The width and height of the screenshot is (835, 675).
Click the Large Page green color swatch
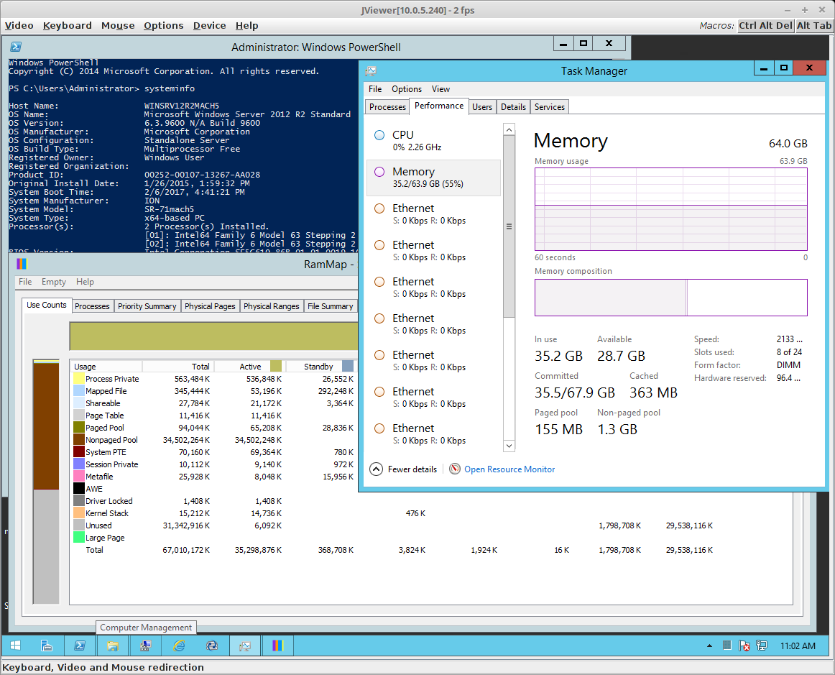click(79, 538)
